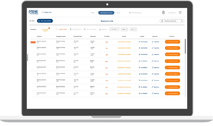Click Procesar solicitud in the first row

point(173,42)
